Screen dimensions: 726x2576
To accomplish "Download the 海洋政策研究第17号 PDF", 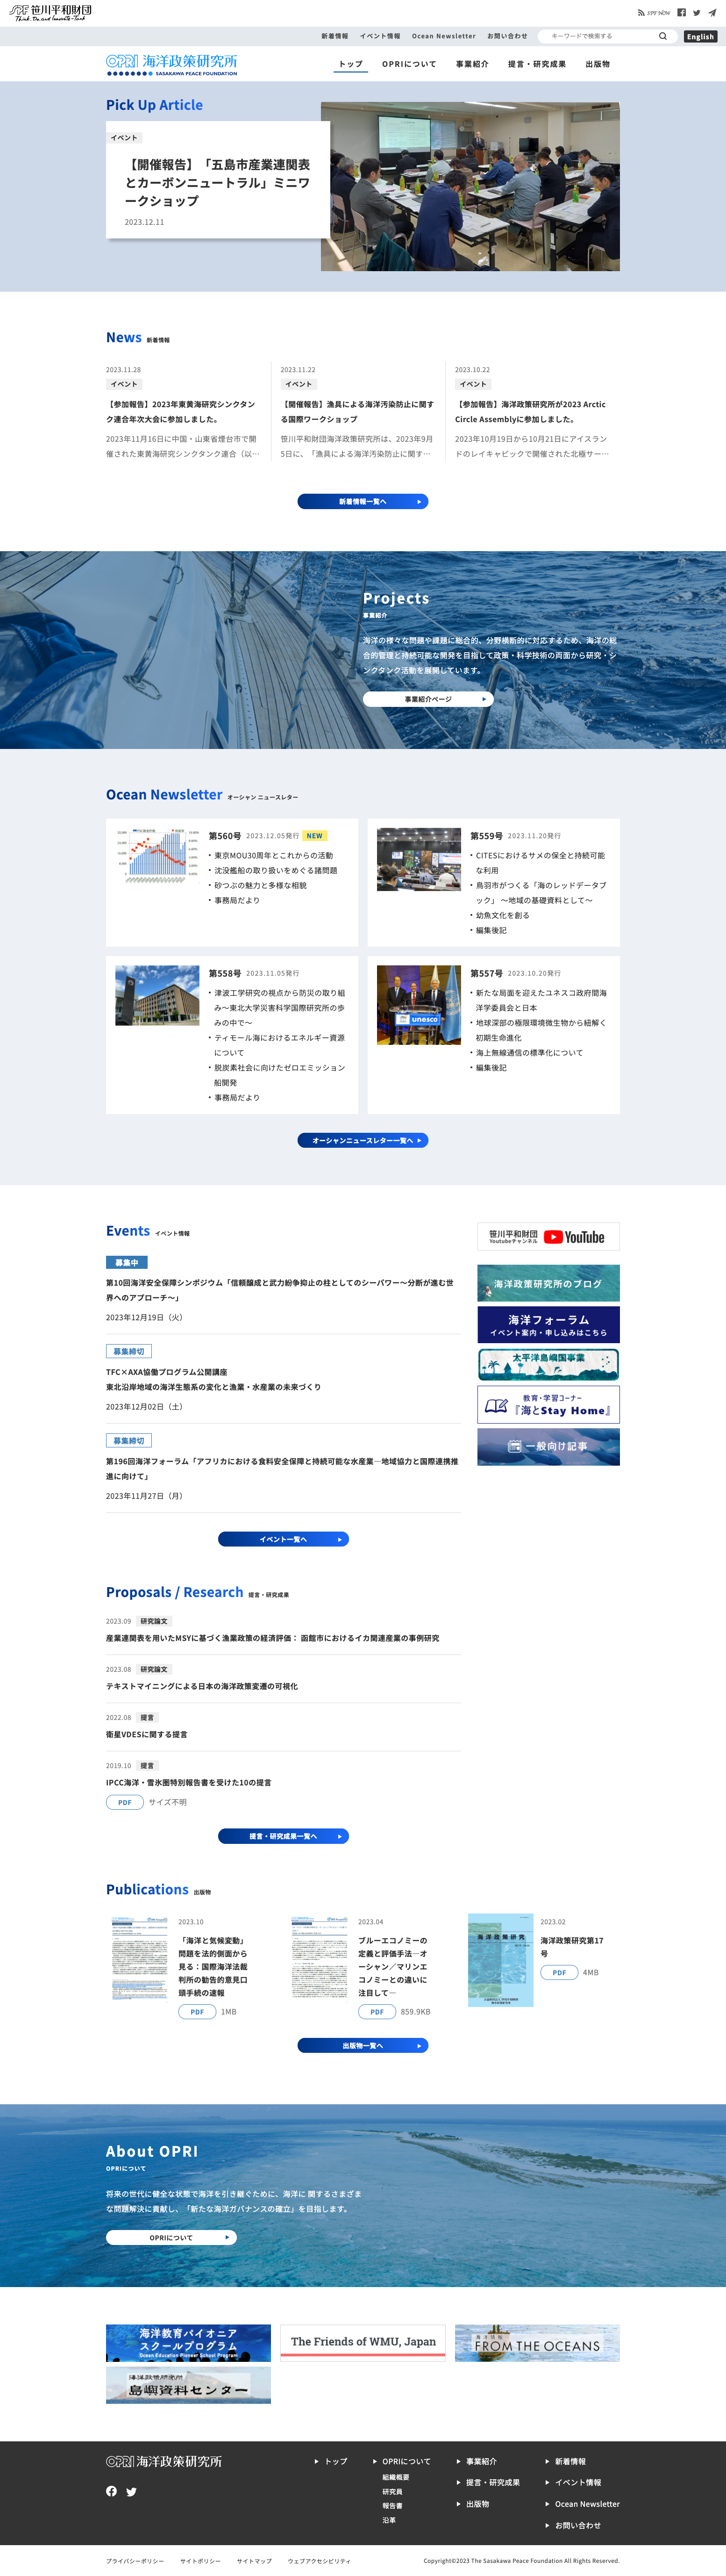I will tap(558, 1972).
